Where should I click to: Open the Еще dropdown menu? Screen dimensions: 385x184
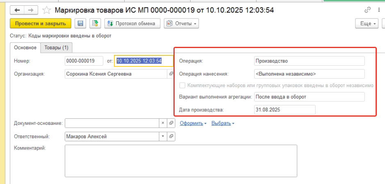coord(368,24)
